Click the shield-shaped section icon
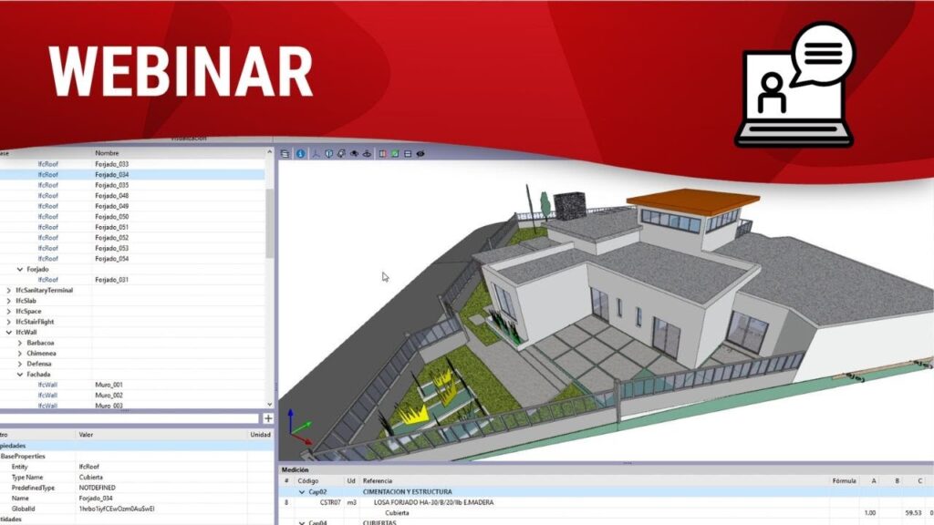Image resolution: width=934 pixels, height=525 pixels. (x=328, y=154)
